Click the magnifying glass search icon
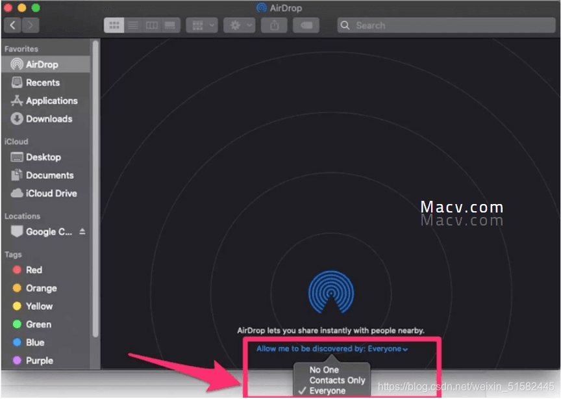The image size is (561, 399). 345,25
